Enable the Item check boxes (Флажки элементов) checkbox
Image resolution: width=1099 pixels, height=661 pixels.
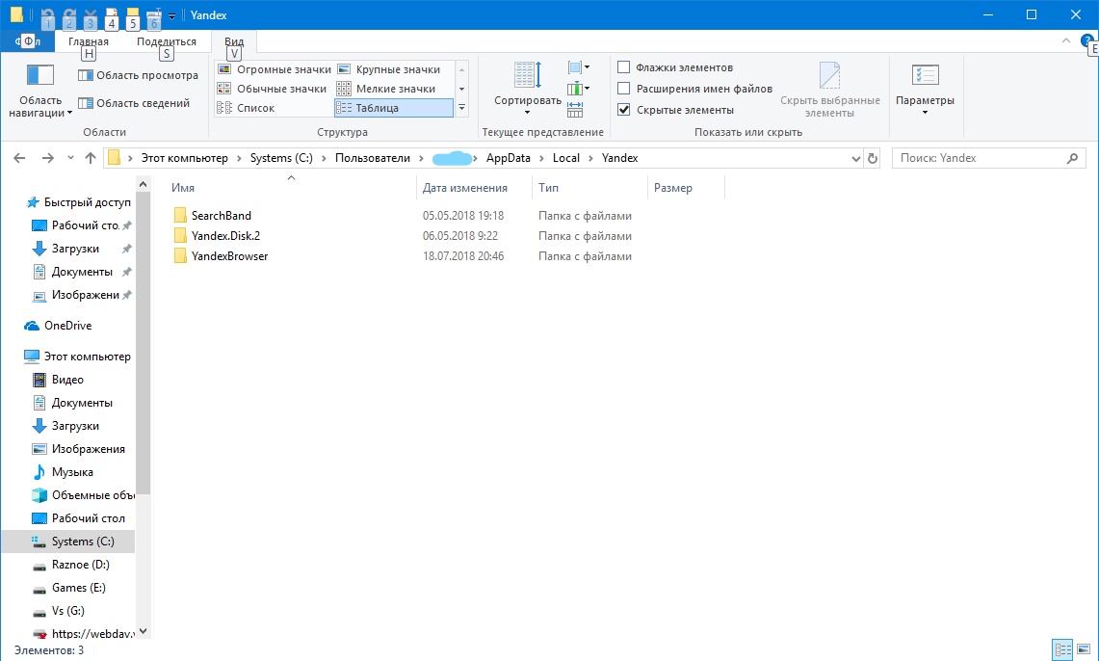(624, 67)
